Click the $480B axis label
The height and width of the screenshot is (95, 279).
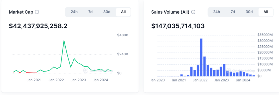[123, 35]
